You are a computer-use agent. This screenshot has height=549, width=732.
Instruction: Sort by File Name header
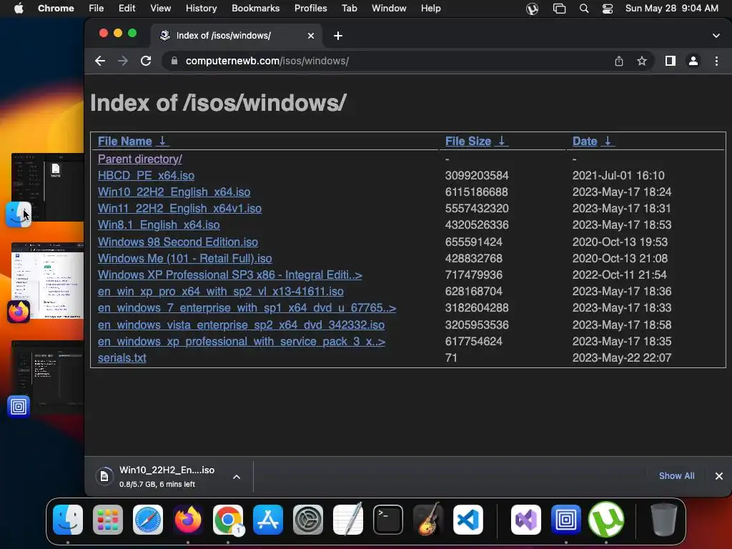(x=124, y=141)
